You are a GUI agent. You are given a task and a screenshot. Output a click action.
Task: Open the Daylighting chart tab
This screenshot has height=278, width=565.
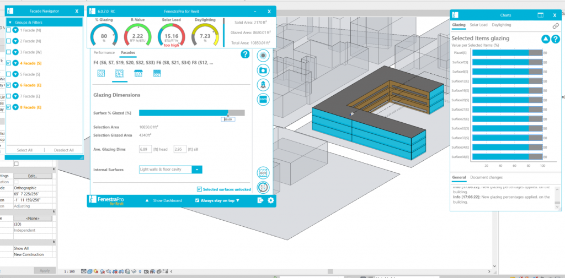point(501,25)
